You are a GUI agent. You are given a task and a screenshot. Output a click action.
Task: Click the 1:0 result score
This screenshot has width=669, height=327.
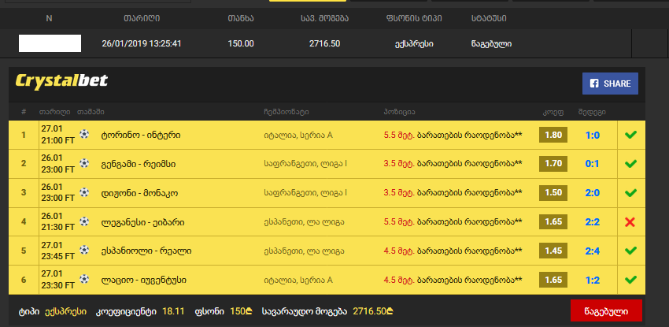tap(592, 136)
